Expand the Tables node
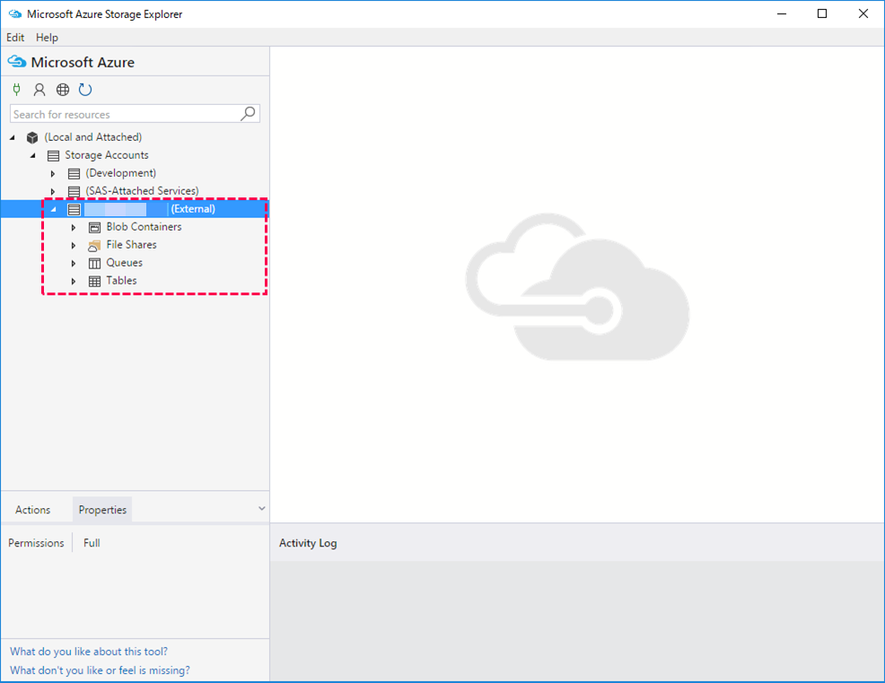The height and width of the screenshot is (683, 885). tap(74, 281)
